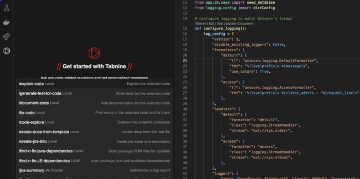Click the Test code lens link
This screenshot has width=360, height=179.
tap(220, 24)
